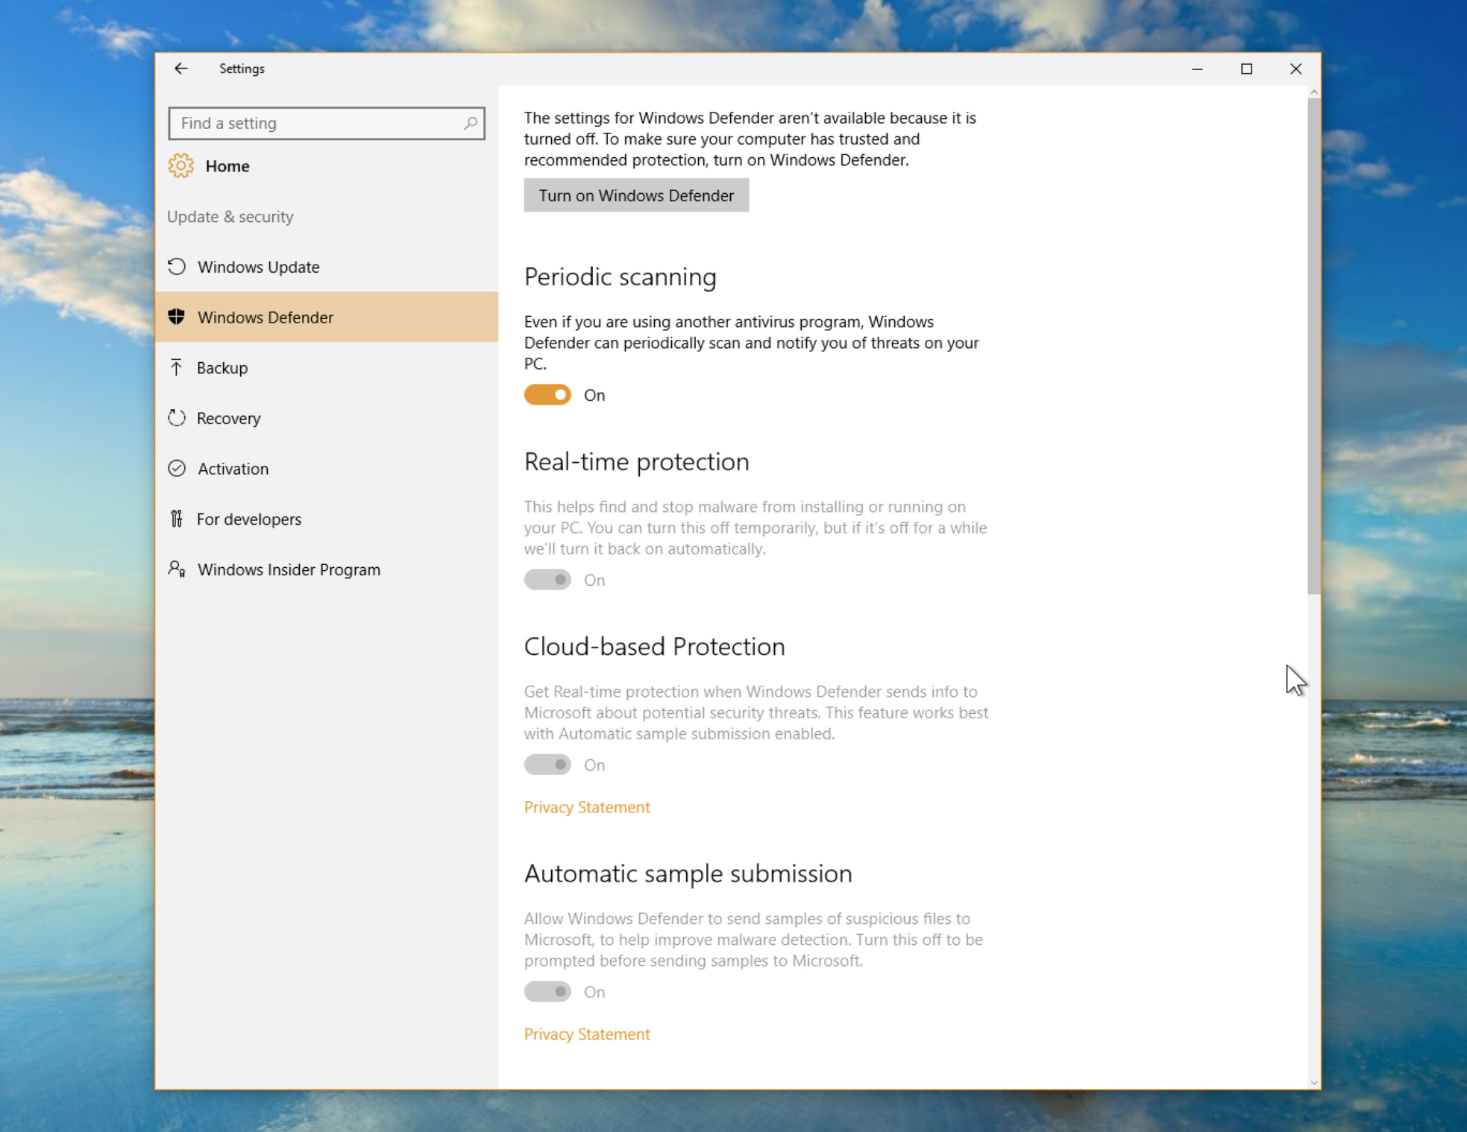The height and width of the screenshot is (1132, 1467).
Task: Click the search magnifier icon
Action: [x=470, y=123]
